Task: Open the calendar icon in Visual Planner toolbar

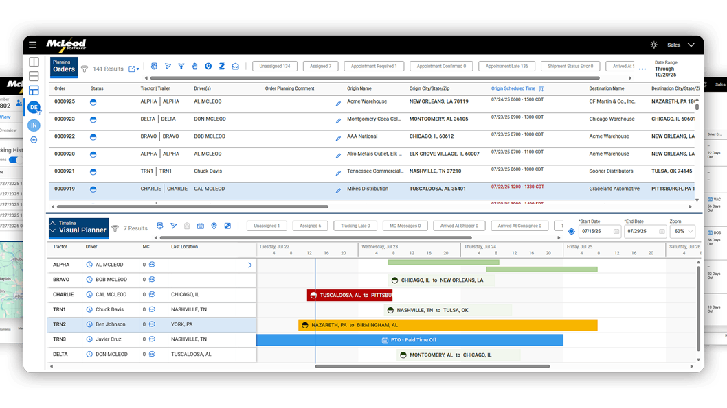Action: tap(200, 226)
